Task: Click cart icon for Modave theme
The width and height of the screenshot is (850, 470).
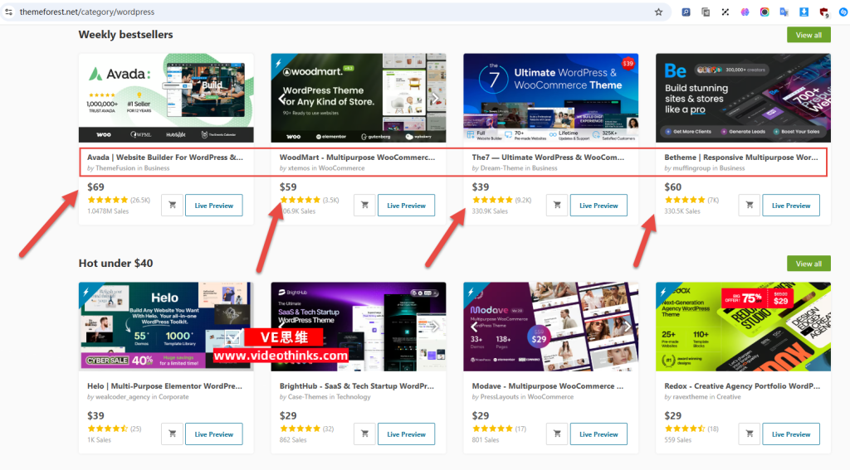Action: [x=557, y=434]
